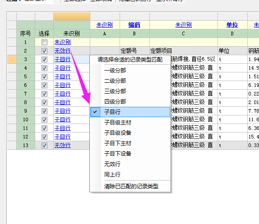The height and width of the screenshot is (224, 259).
Task: Choose 一级分部 from the context menu
Action: [x=130, y=71]
